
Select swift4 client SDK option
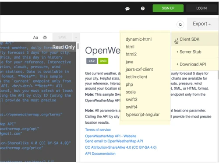point(131,107)
